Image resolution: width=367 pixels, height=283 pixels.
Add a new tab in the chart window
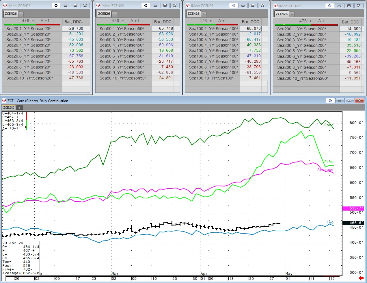click(x=19, y=108)
